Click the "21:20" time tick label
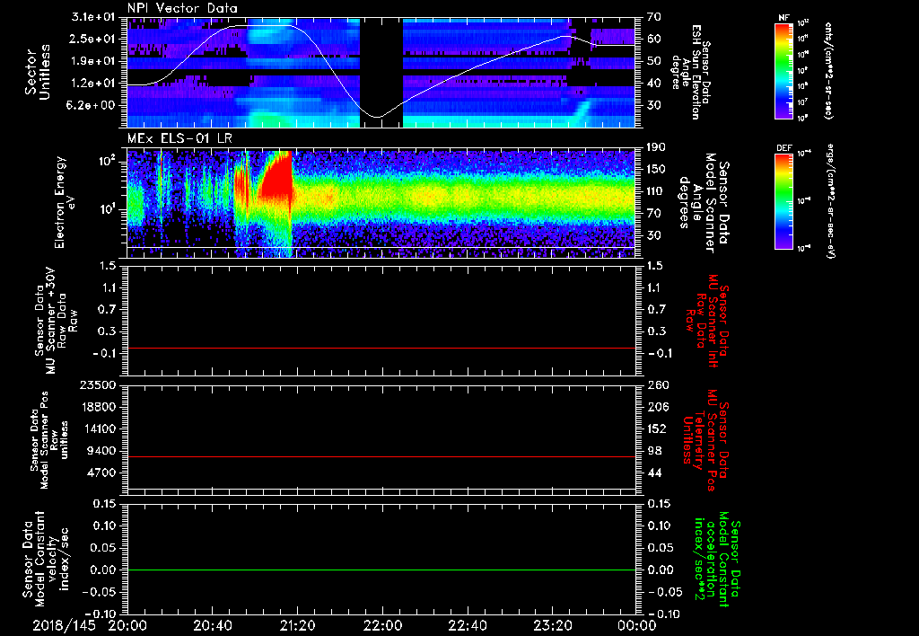The width and height of the screenshot is (919, 636). coord(297,625)
